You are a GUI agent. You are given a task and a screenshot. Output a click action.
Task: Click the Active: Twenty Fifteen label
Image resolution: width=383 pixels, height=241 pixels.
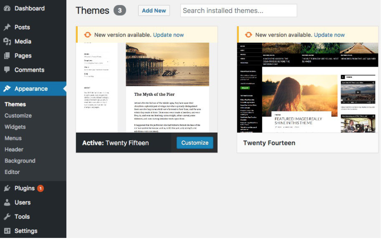click(x=115, y=143)
